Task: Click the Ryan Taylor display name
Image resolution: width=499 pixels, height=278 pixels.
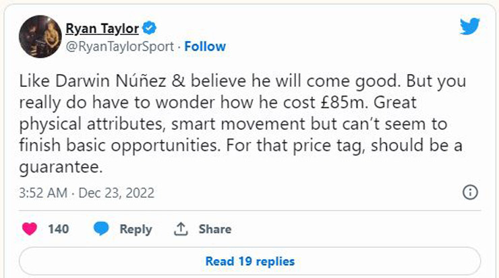Action: click(102, 28)
